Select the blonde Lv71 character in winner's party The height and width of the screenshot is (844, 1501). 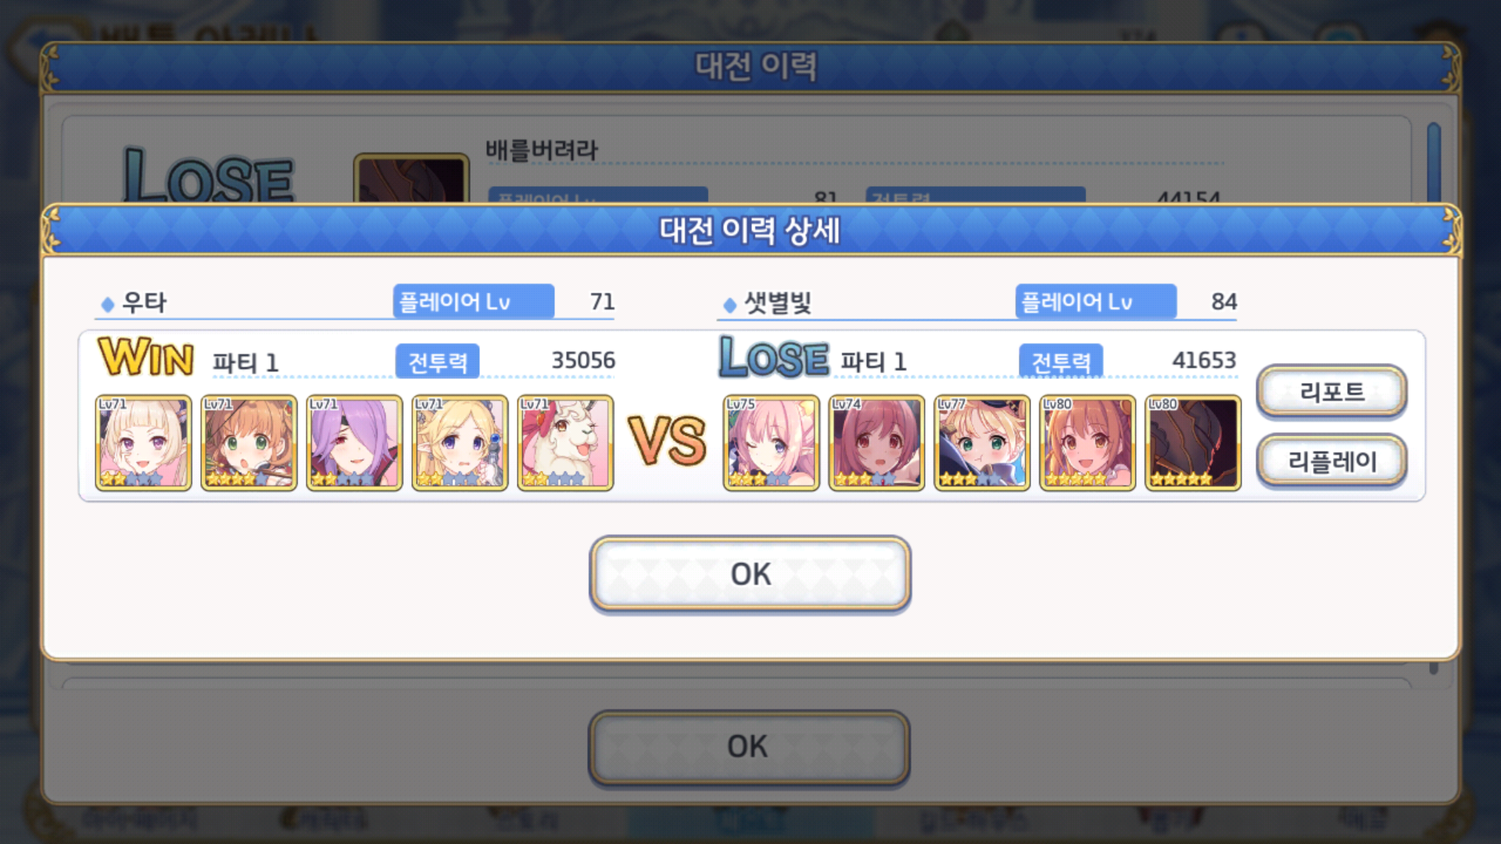143,442
